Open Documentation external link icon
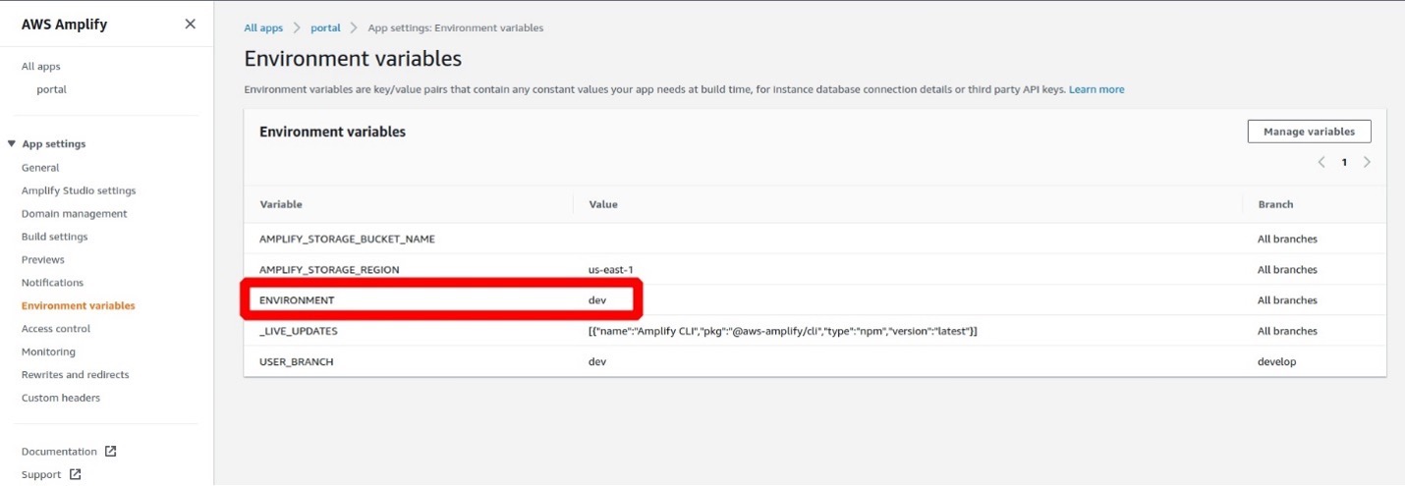 click(x=110, y=452)
